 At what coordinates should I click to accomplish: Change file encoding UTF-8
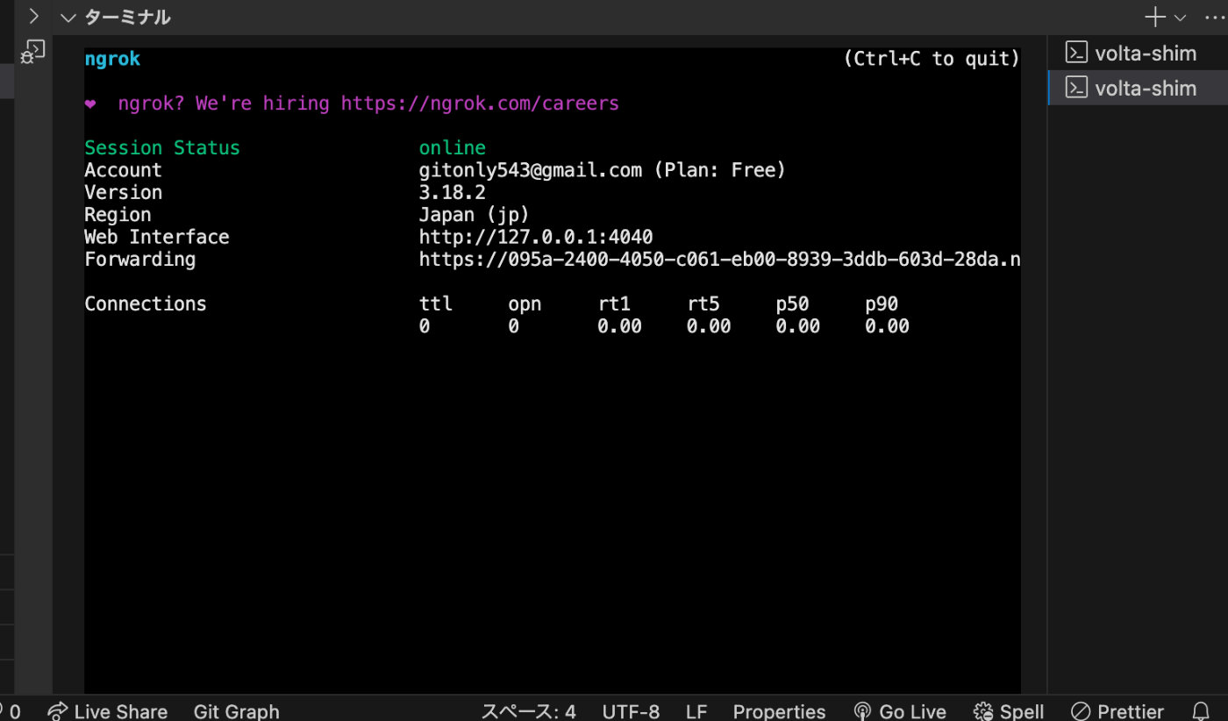[631, 711]
